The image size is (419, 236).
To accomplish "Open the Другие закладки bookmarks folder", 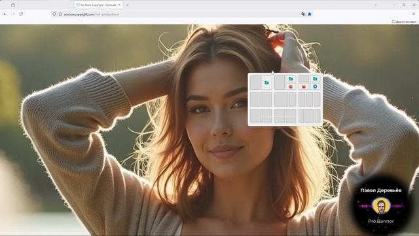I will 404,22.
